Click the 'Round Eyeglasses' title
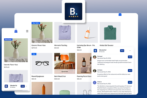The width and height of the screenshot is (147, 98). (38, 76)
